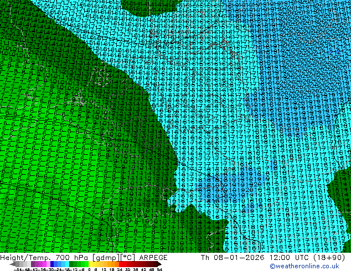The height and width of the screenshot is (271, 351).
Task: Select the dark purple swatch in the legend
Action: click(x=33, y=264)
